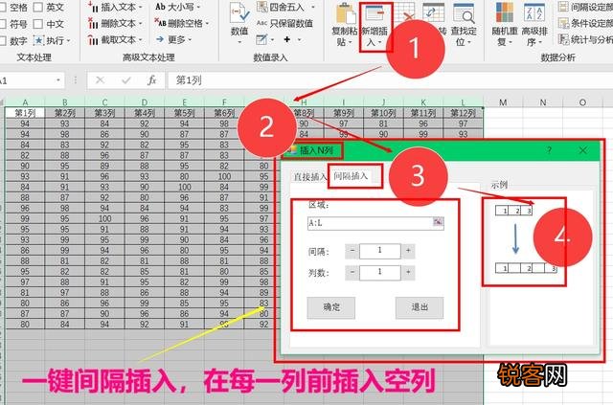Click the 退出 exit button
Screen dimensions: 613x405
[420, 307]
